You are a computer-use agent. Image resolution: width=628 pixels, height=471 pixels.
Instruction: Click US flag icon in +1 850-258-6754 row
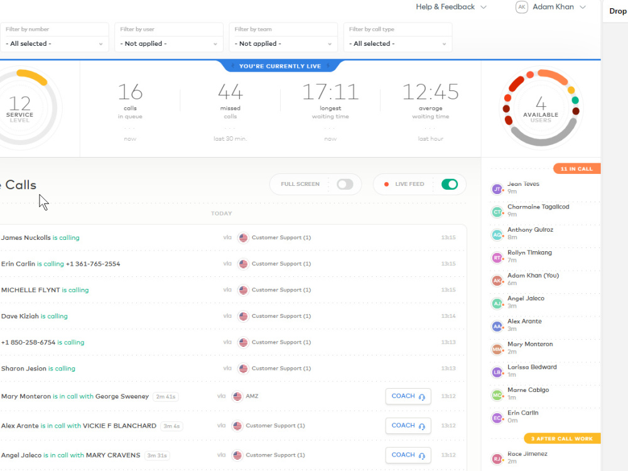coord(243,342)
